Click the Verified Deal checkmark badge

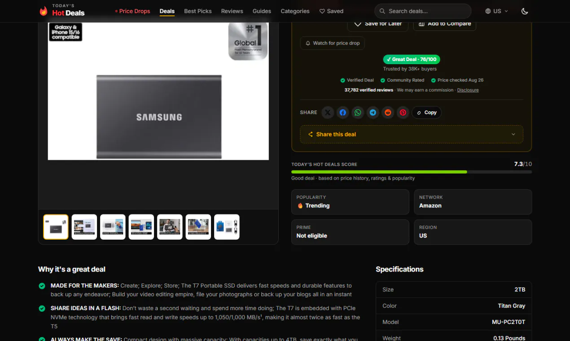point(357,80)
